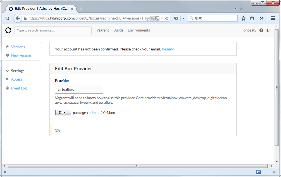281x177 pixels.
Task: Click the Atlas logo in the page header
Action: click(x=8, y=30)
